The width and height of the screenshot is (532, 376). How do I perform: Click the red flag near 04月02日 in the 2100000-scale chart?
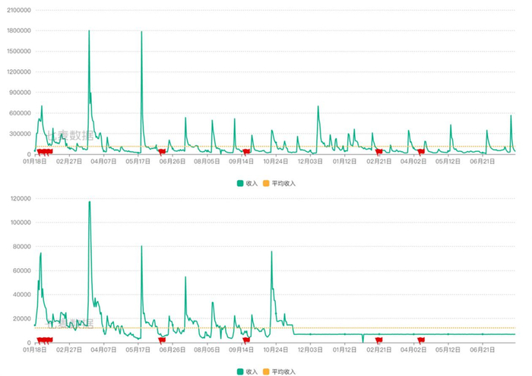coord(421,152)
